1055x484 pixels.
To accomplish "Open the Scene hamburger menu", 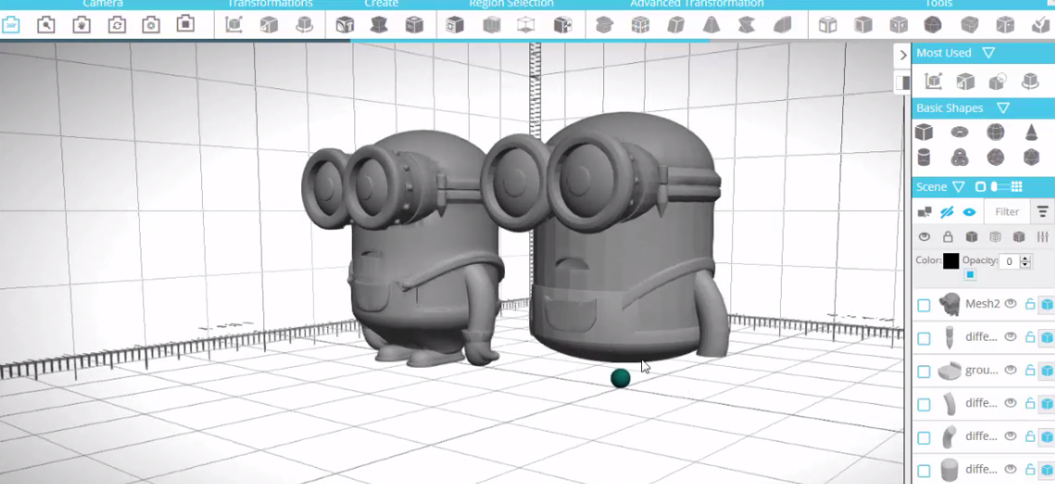I will pos(1043,212).
